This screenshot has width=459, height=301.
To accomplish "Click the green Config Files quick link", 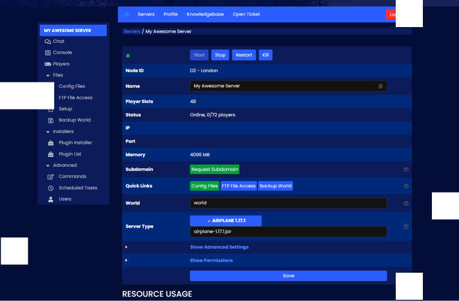I will (x=204, y=186).
